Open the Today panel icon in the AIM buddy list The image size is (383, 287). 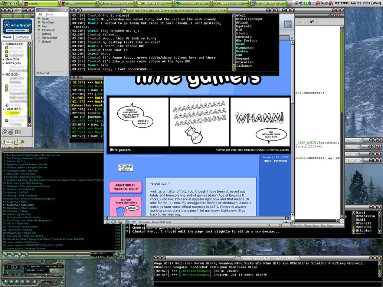point(7,142)
